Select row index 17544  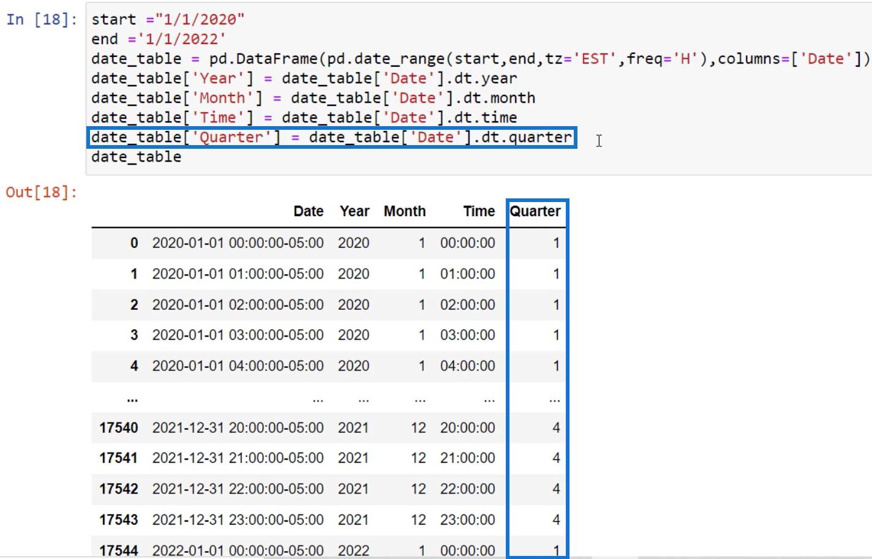coord(119,550)
